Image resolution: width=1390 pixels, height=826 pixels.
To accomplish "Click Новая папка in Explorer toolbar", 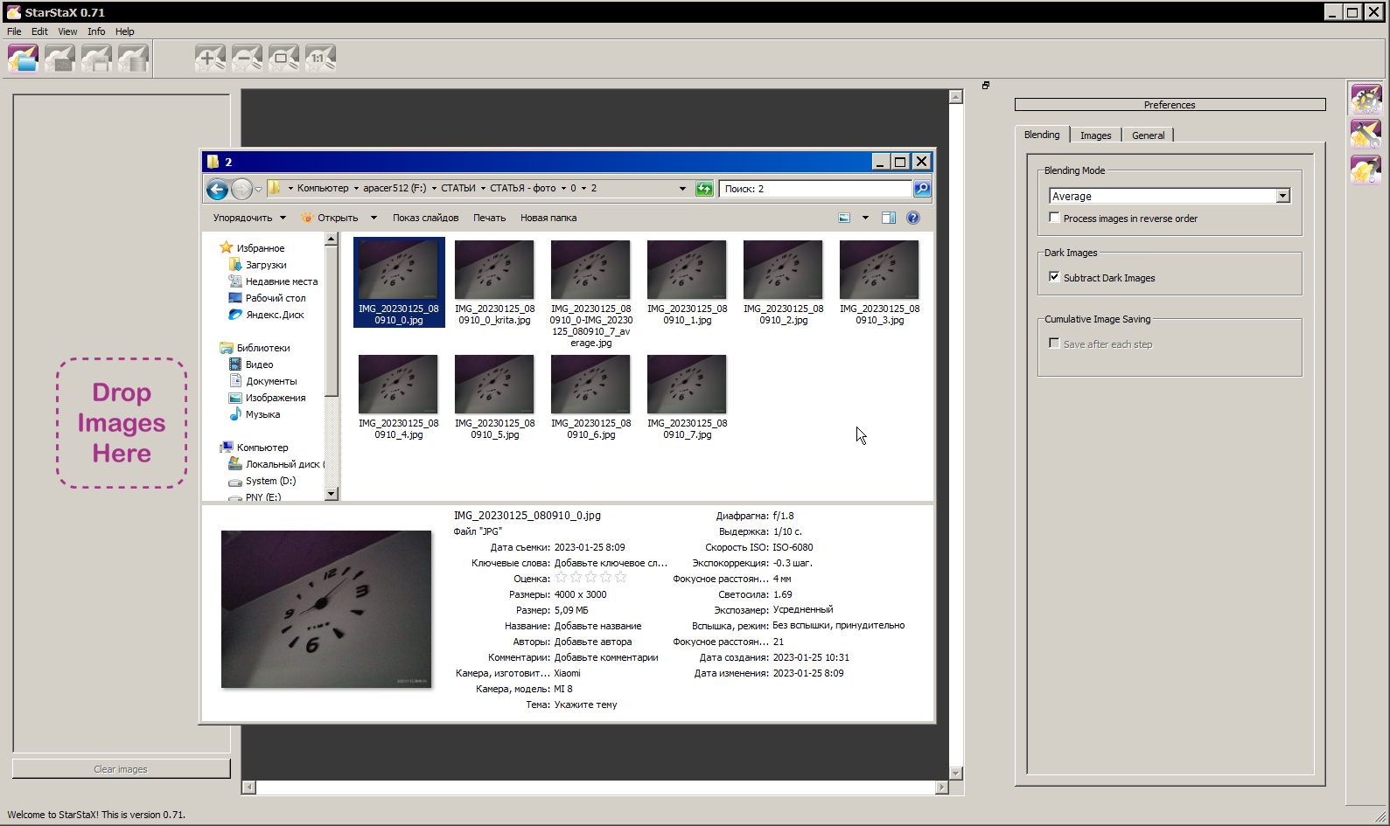I will click(548, 218).
